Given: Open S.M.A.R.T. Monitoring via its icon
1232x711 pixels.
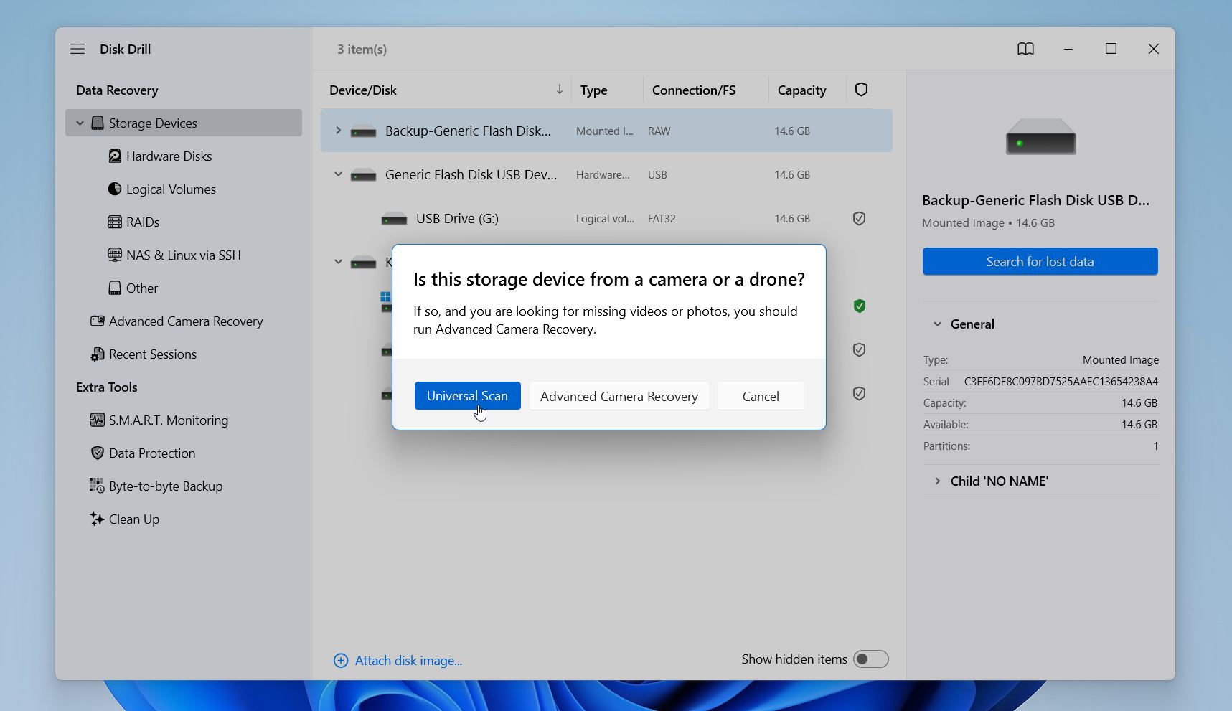Looking at the screenshot, I should [98, 420].
